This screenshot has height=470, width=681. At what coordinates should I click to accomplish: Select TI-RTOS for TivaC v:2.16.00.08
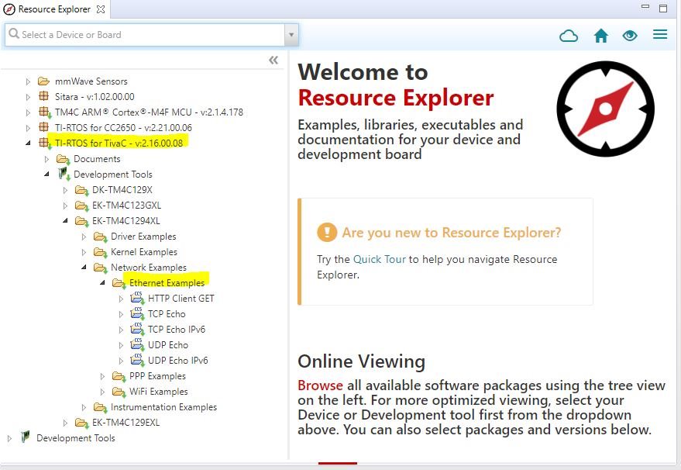click(x=119, y=143)
